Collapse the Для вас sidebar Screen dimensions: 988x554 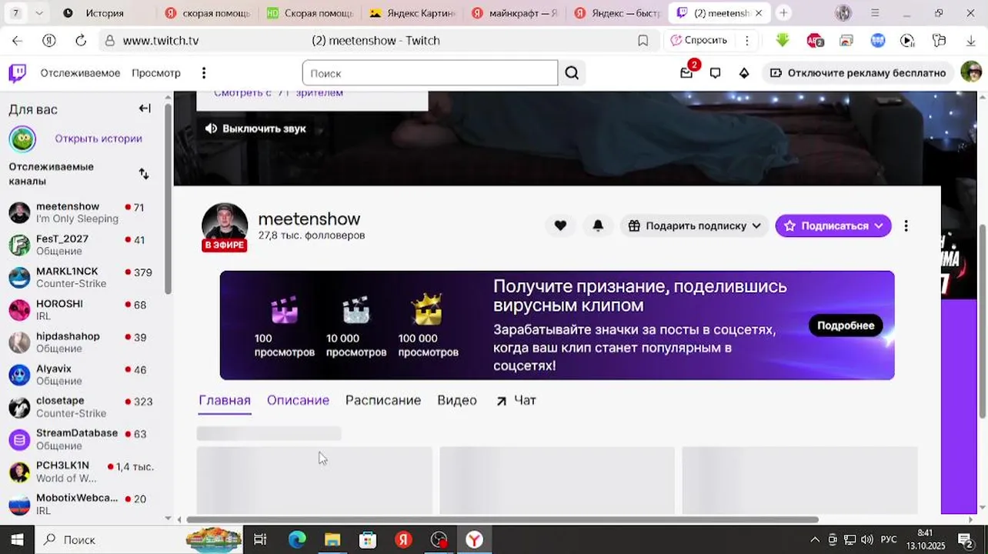click(x=145, y=108)
